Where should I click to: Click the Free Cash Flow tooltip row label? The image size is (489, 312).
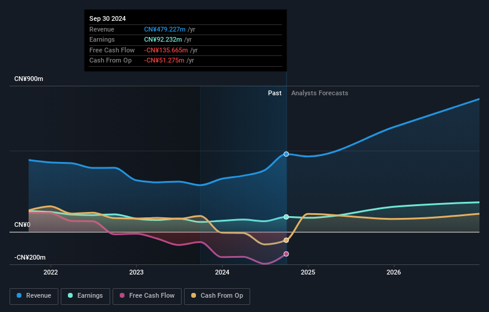point(112,50)
